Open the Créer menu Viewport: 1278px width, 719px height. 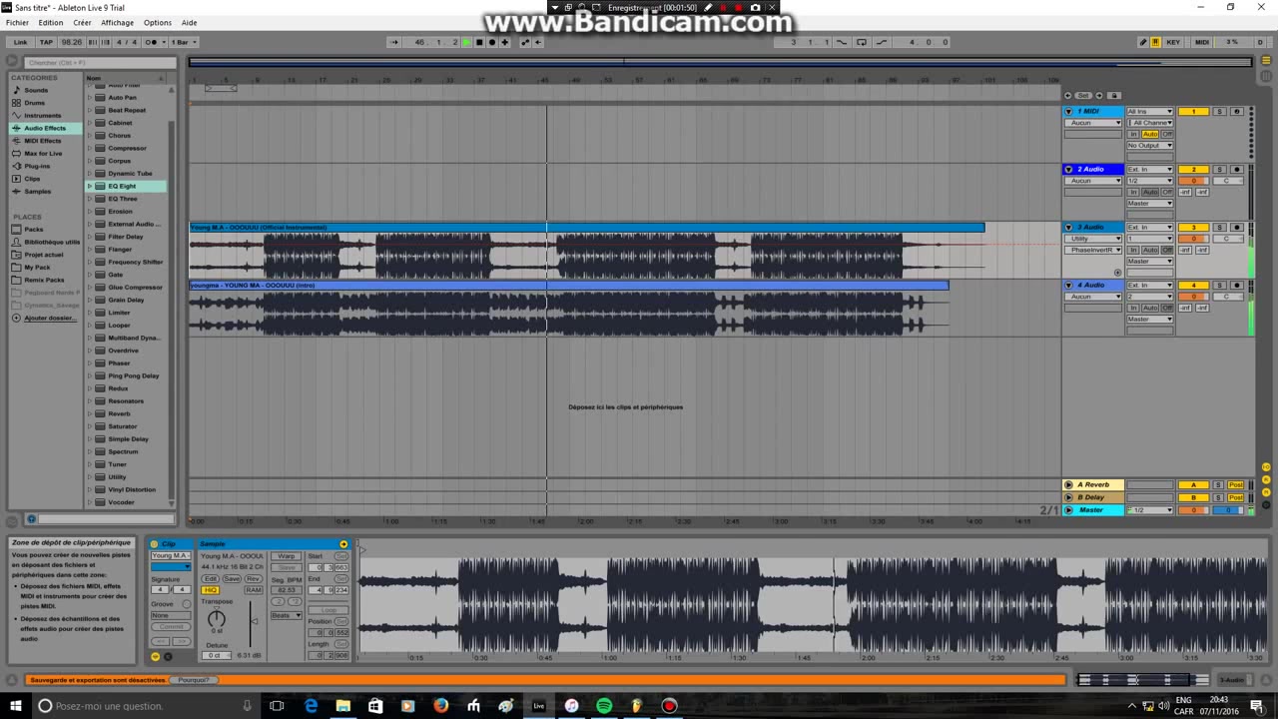click(82, 22)
